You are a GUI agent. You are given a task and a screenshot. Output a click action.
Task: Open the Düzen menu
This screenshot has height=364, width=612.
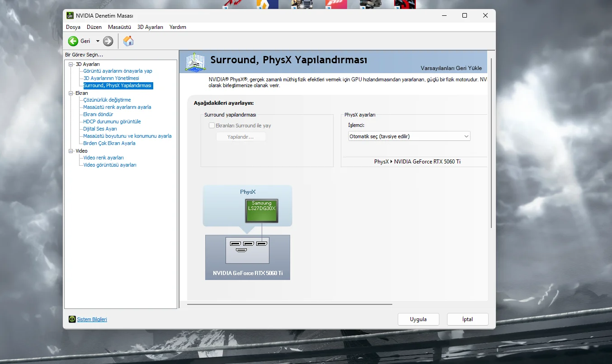coord(94,27)
